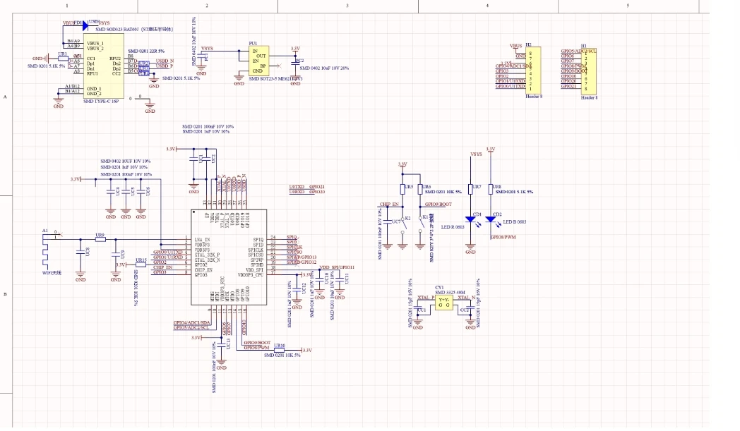Select the H2 Header 8 connector
740x431 pixels.
click(x=534, y=69)
